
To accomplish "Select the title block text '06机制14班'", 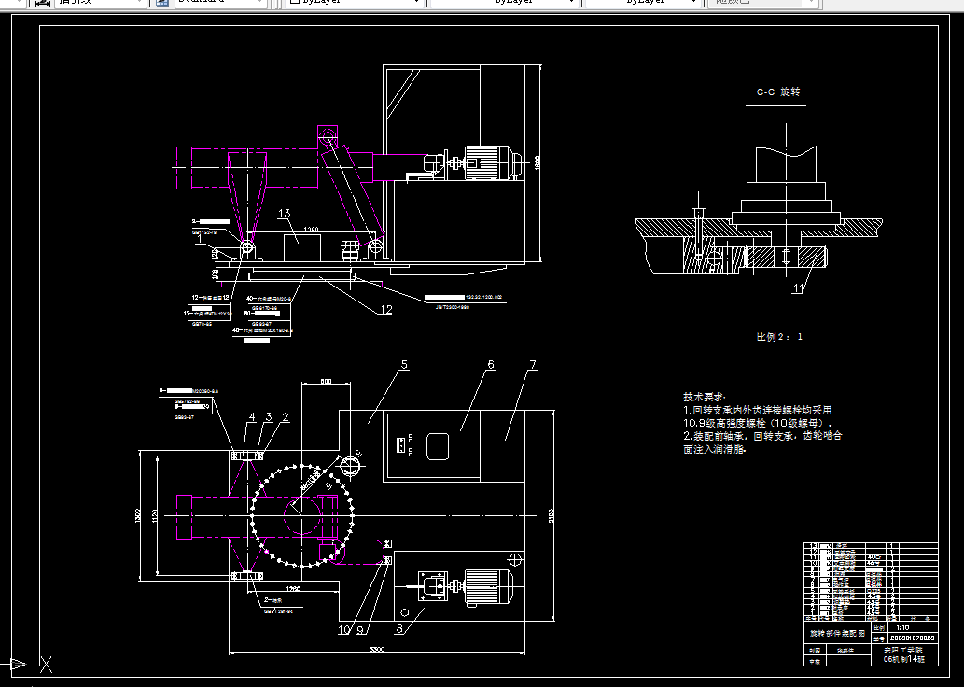I will (x=903, y=659).
